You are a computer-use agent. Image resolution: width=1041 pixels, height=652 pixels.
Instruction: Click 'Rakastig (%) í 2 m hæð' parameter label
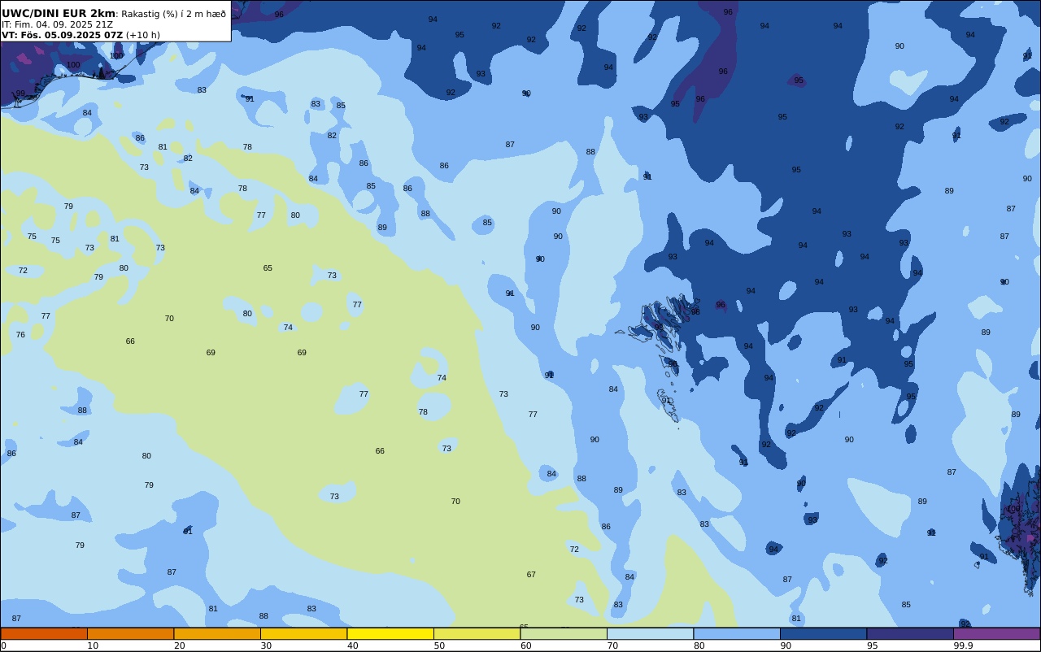pyautogui.click(x=173, y=14)
